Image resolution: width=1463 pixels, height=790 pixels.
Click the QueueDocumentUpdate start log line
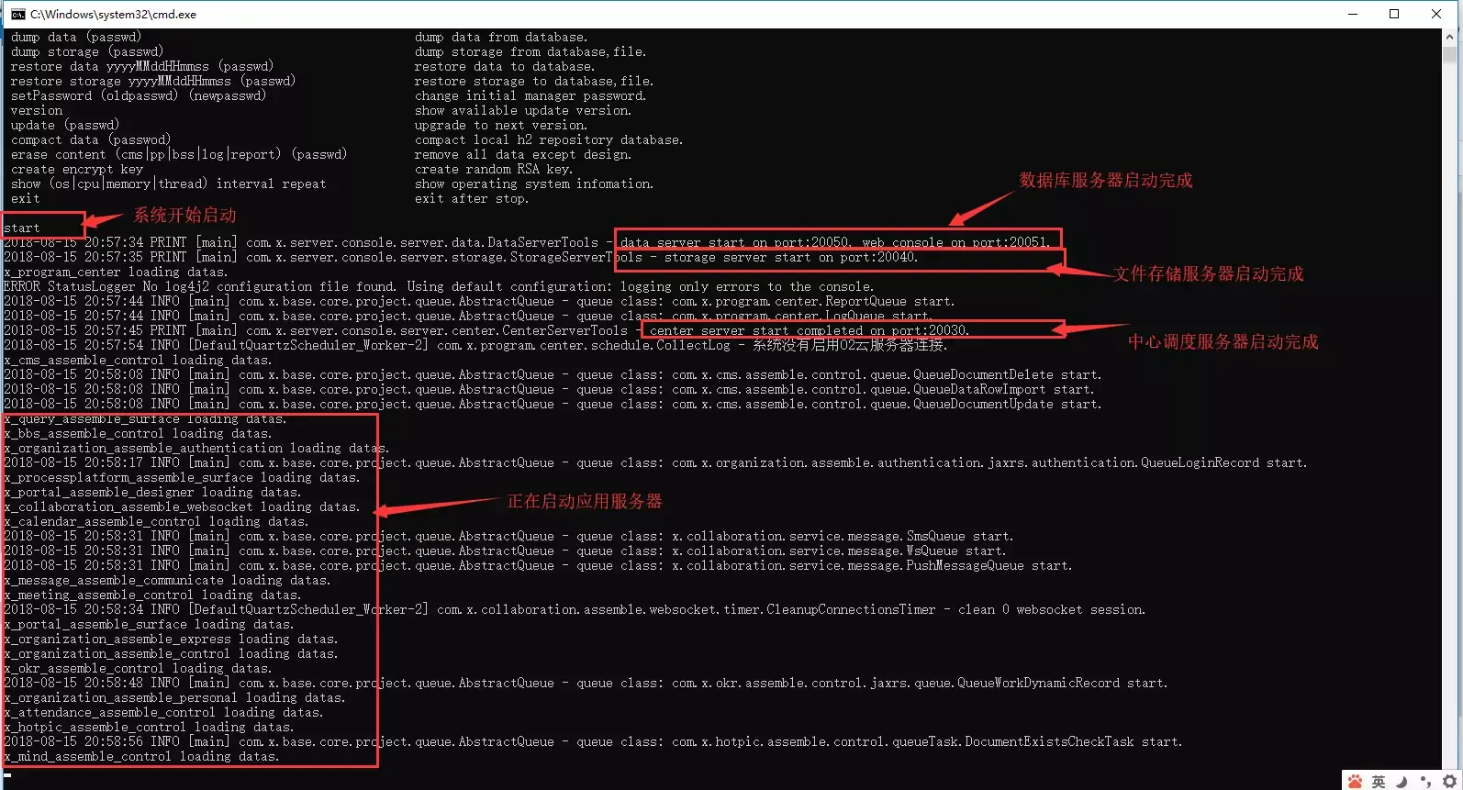pos(553,405)
